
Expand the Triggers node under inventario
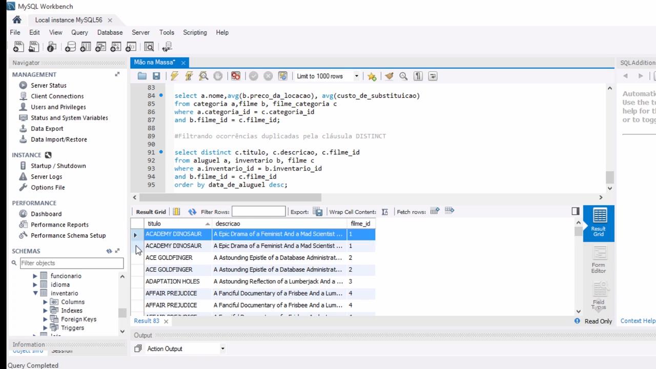(45, 328)
